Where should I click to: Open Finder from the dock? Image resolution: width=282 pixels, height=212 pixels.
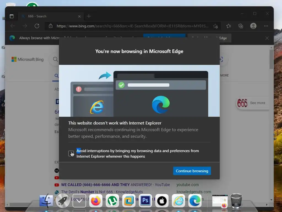46,201
